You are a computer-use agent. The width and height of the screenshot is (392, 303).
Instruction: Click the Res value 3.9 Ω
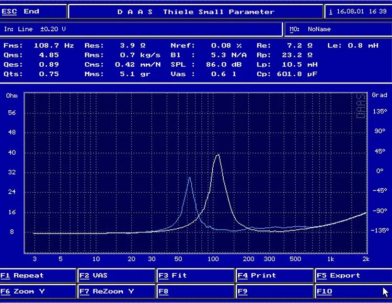(x=133, y=45)
